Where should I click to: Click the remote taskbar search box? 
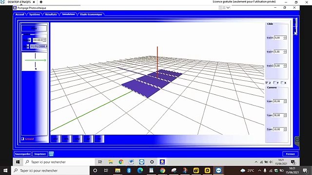(59, 162)
